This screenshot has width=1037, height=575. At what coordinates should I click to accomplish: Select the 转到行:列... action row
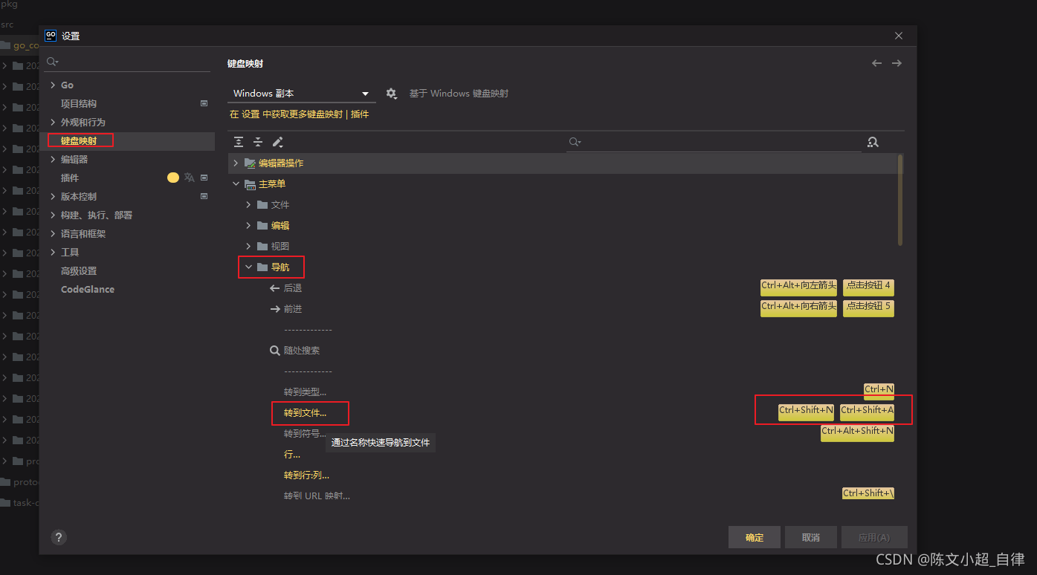pyautogui.click(x=565, y=475)
